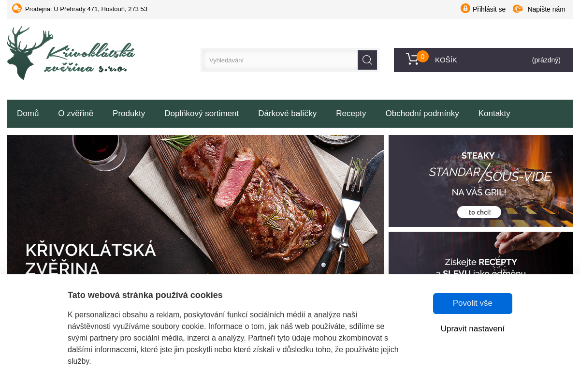Select Dárkové balíčky menu item
580x387 pixels.
tap(288, 114)
